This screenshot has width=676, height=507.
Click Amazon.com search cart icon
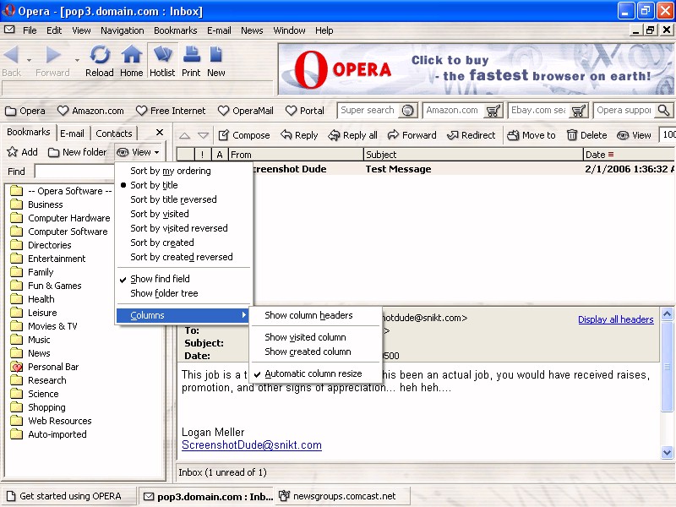493,111
